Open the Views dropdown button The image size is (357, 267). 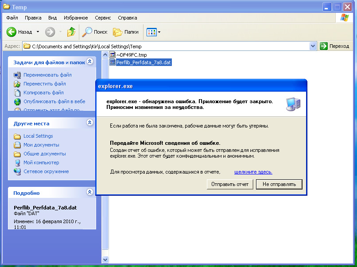point(153,32)
